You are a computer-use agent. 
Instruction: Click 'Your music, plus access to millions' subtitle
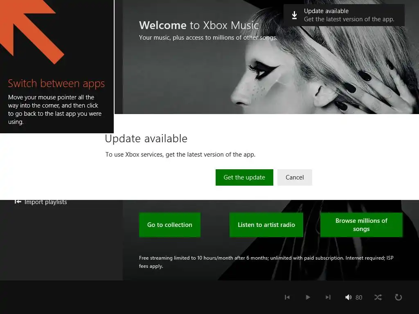(x=208, y=38)
